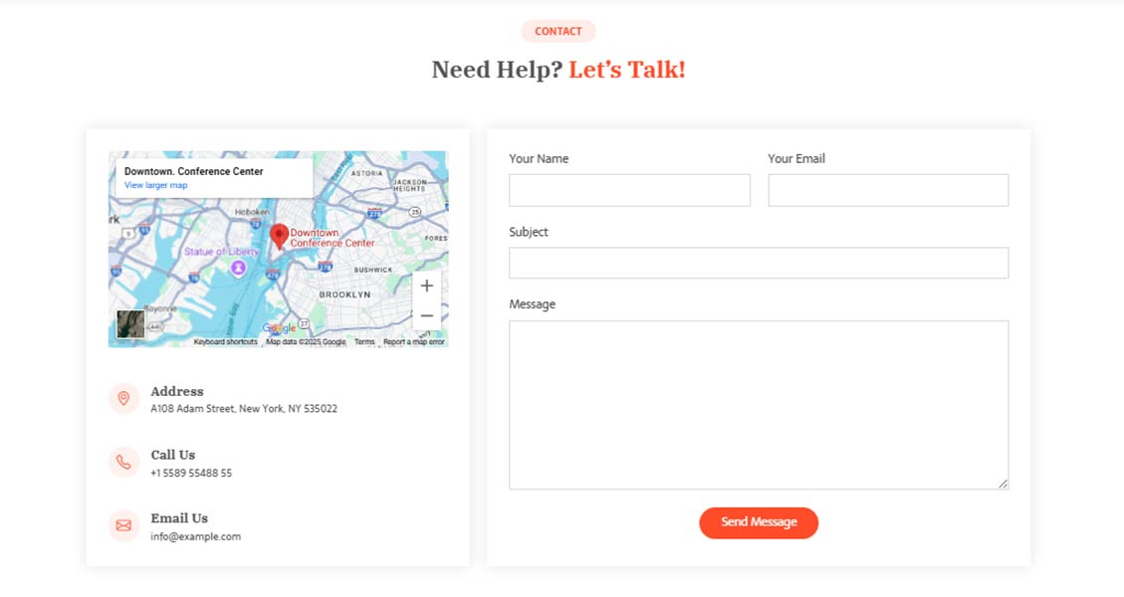Switch to satellite view via map thumbnail
1124x597 pixels.
point(130,324)
